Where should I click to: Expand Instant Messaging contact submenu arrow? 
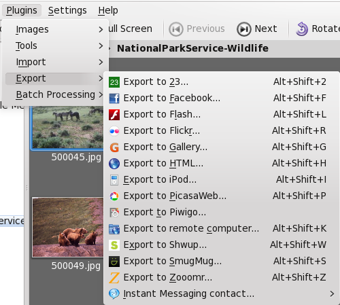[x=332, y=294]
